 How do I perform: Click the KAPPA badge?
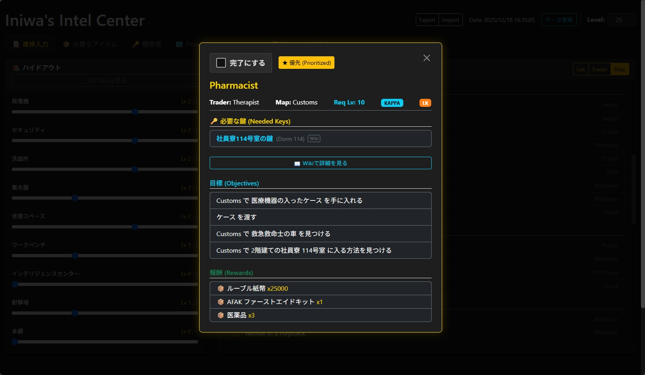pyautogui.click(x=392, y=103)
